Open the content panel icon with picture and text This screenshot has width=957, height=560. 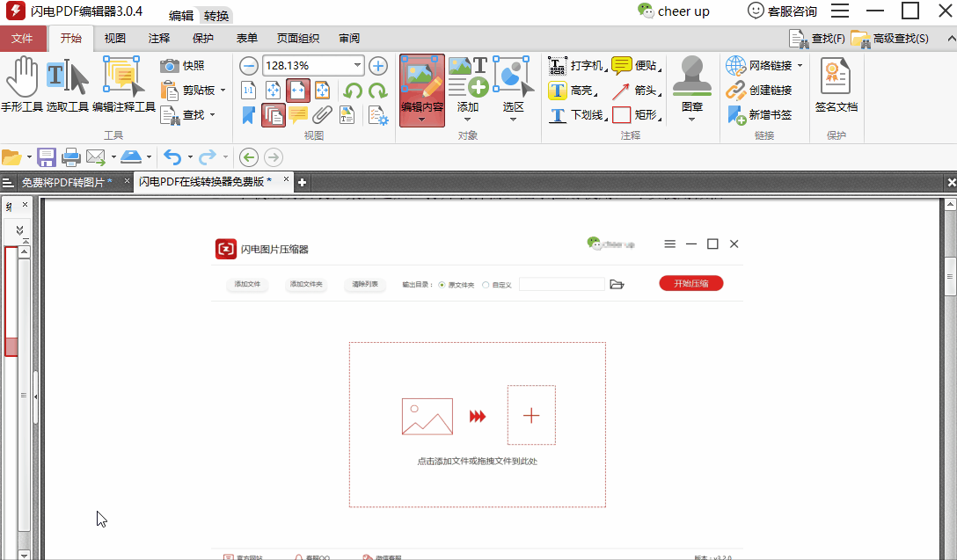coord(347,114)
